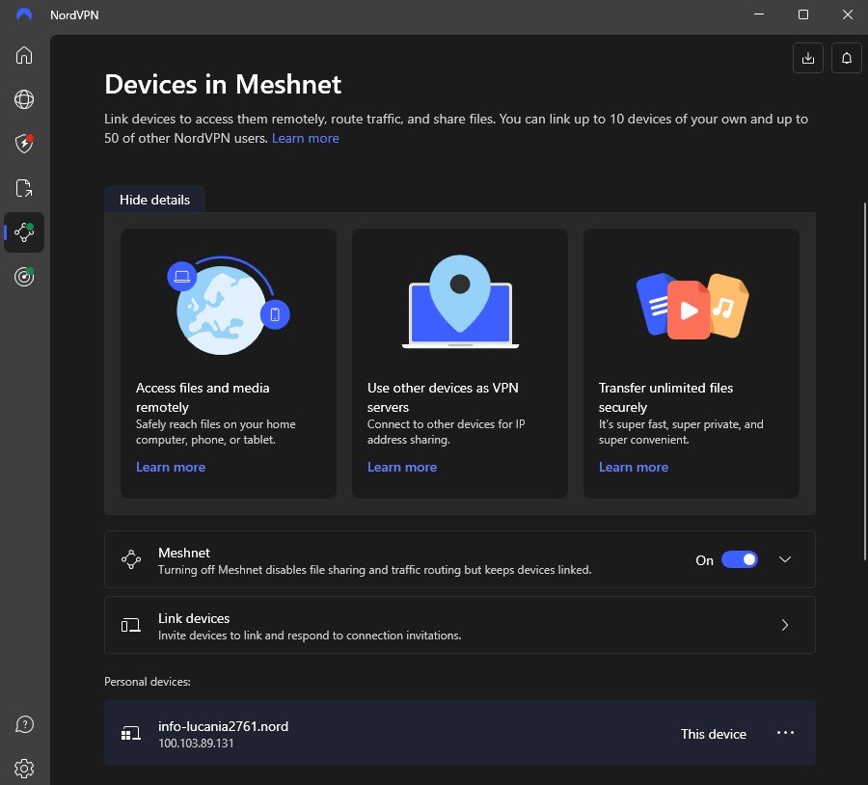The width and height of the screenshot is (868, 785).
Task: Open Learn more link in page description
Action: tap(305, 139)
